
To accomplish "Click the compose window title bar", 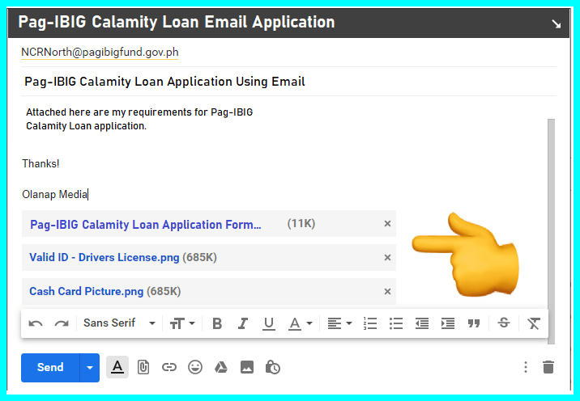I will point(288,23).
